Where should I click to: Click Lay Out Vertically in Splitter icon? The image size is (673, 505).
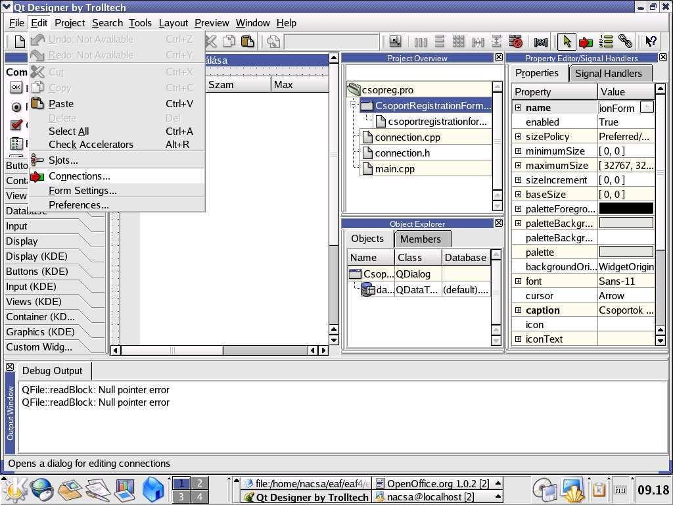pyautogui.click(x=496, y=41)
